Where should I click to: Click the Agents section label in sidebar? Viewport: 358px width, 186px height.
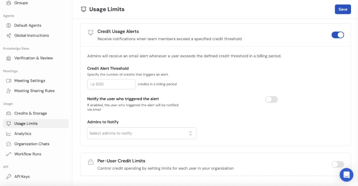coord(9,16)
